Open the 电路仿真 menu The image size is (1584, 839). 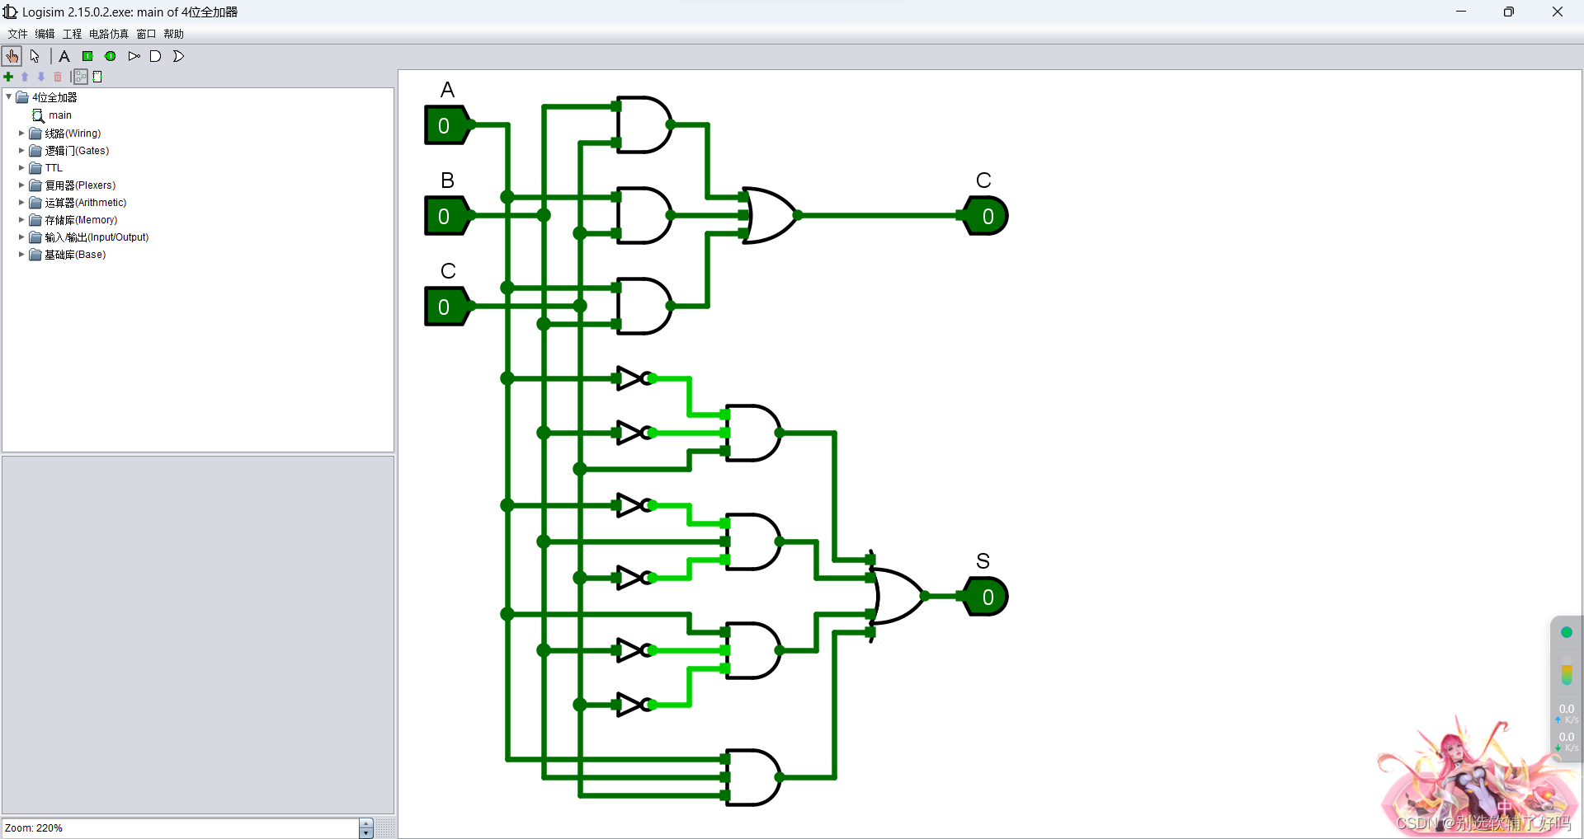[x=109, y=34]
